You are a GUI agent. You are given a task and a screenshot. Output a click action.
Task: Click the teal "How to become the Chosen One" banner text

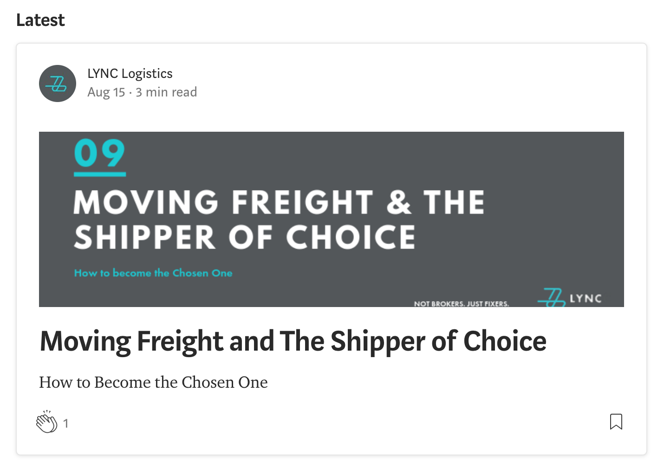153,273
